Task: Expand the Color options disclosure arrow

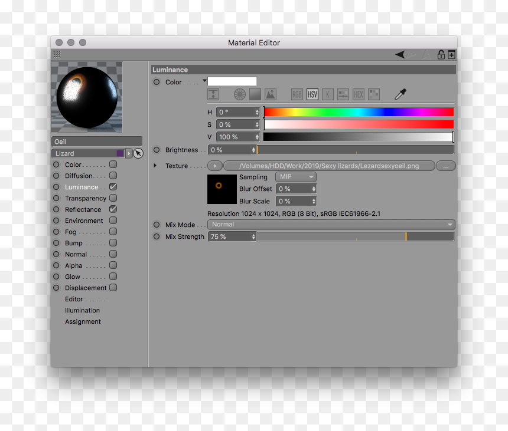Action: pyautogui.click(x=204, y=81)
